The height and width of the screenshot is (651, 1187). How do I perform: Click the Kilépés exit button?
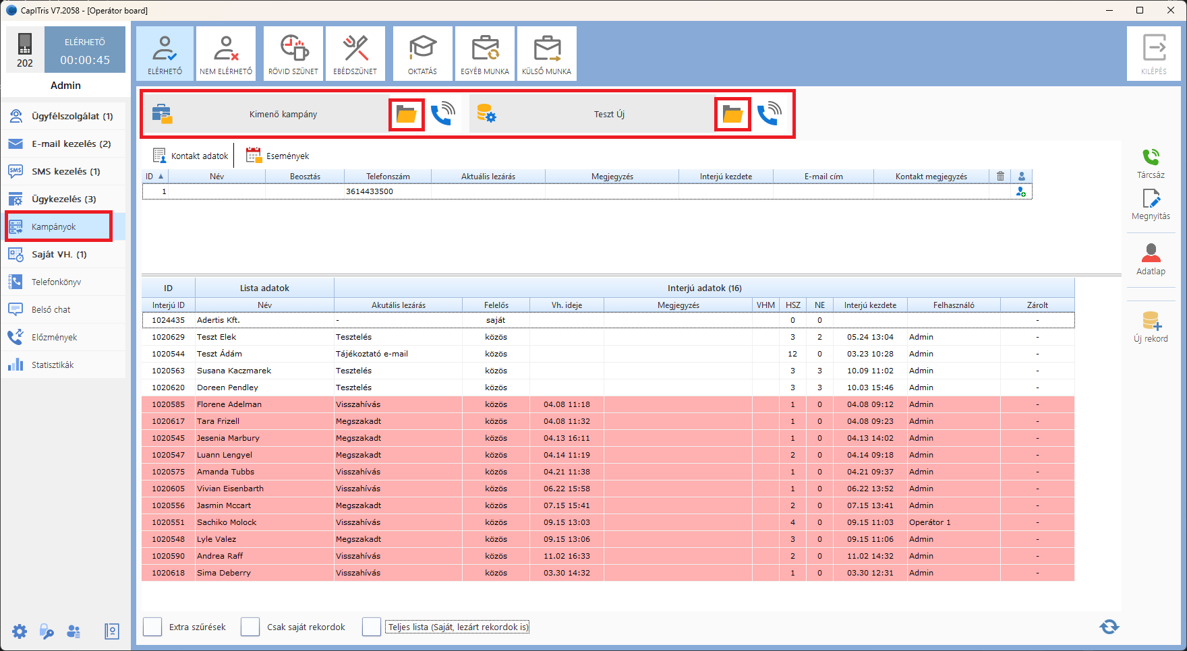click(x=1154, y=54)
